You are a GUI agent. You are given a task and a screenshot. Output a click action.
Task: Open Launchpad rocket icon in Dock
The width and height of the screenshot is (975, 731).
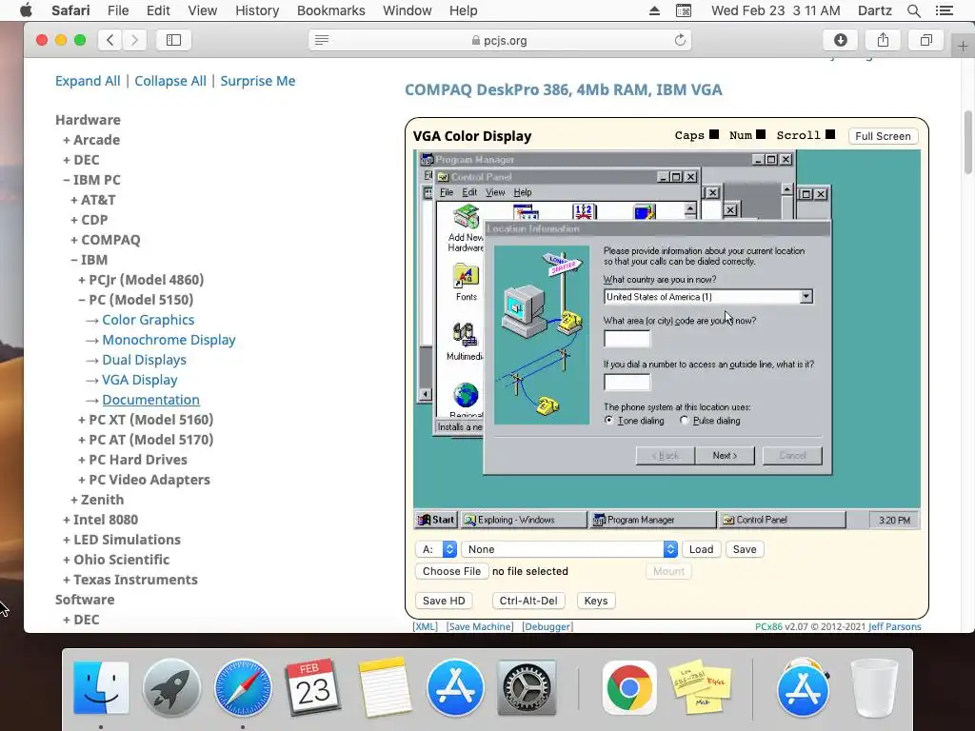(171, 688)
